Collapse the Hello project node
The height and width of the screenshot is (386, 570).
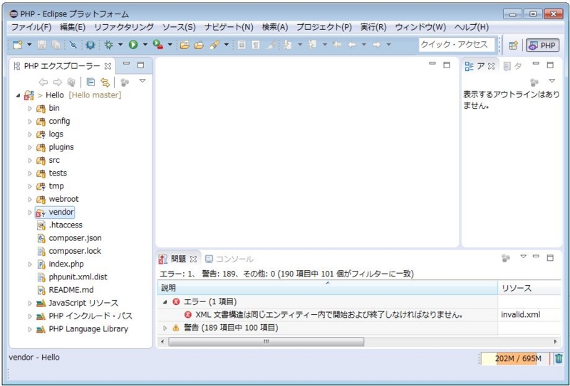[19, 95]
